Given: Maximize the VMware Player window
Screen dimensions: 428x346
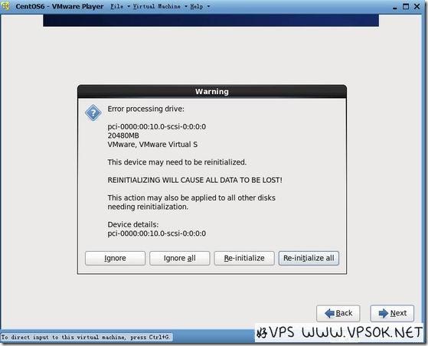Looking at the screenshot, I should pyautogui.click(x=406, y=6).
